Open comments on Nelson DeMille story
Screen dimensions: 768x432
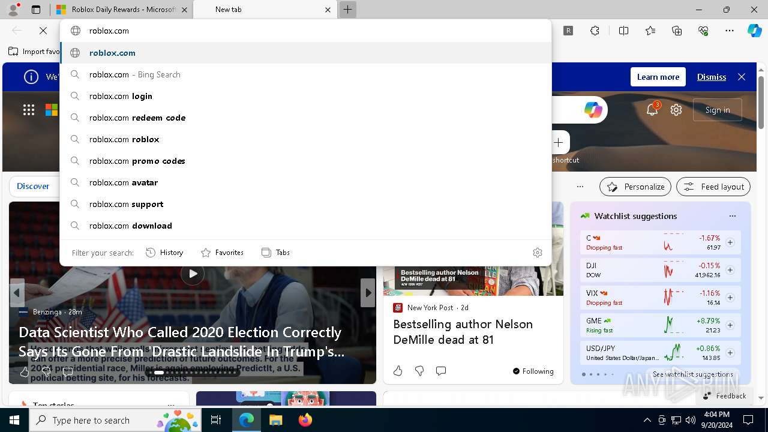point(441,371)
